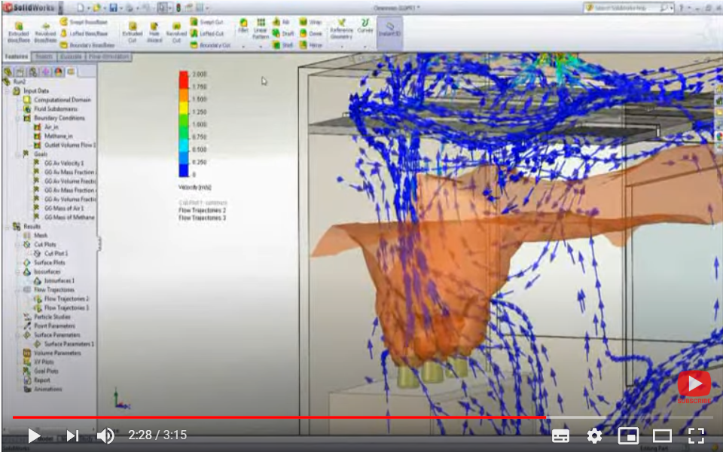The width and height of the screenshot is (723, 452).
Task: Switch to the Sketch tab
Action: (44, 56)
